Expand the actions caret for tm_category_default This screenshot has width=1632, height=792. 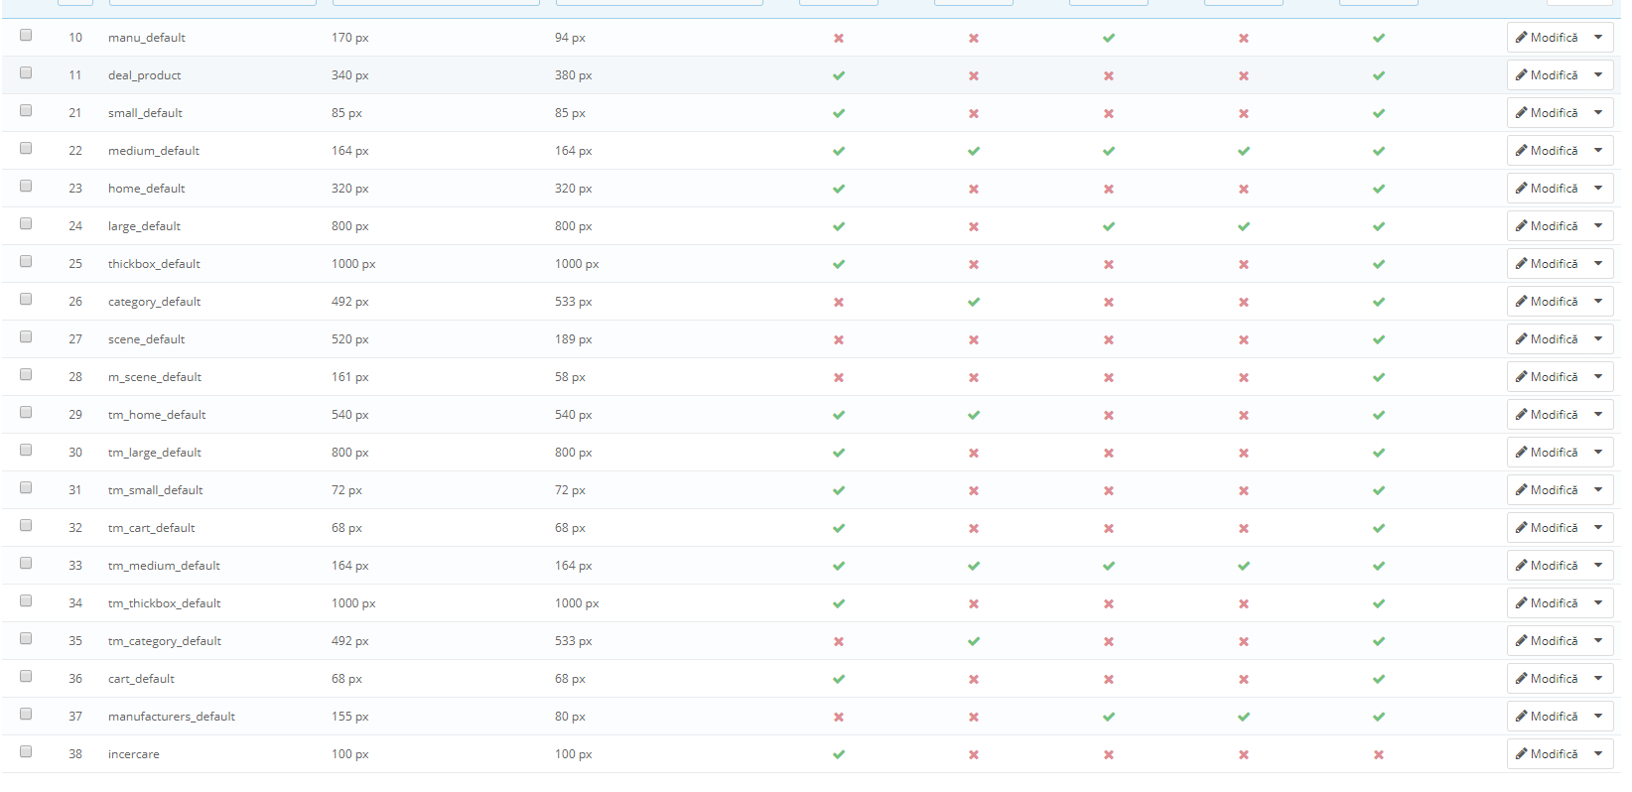point(1598,641)
